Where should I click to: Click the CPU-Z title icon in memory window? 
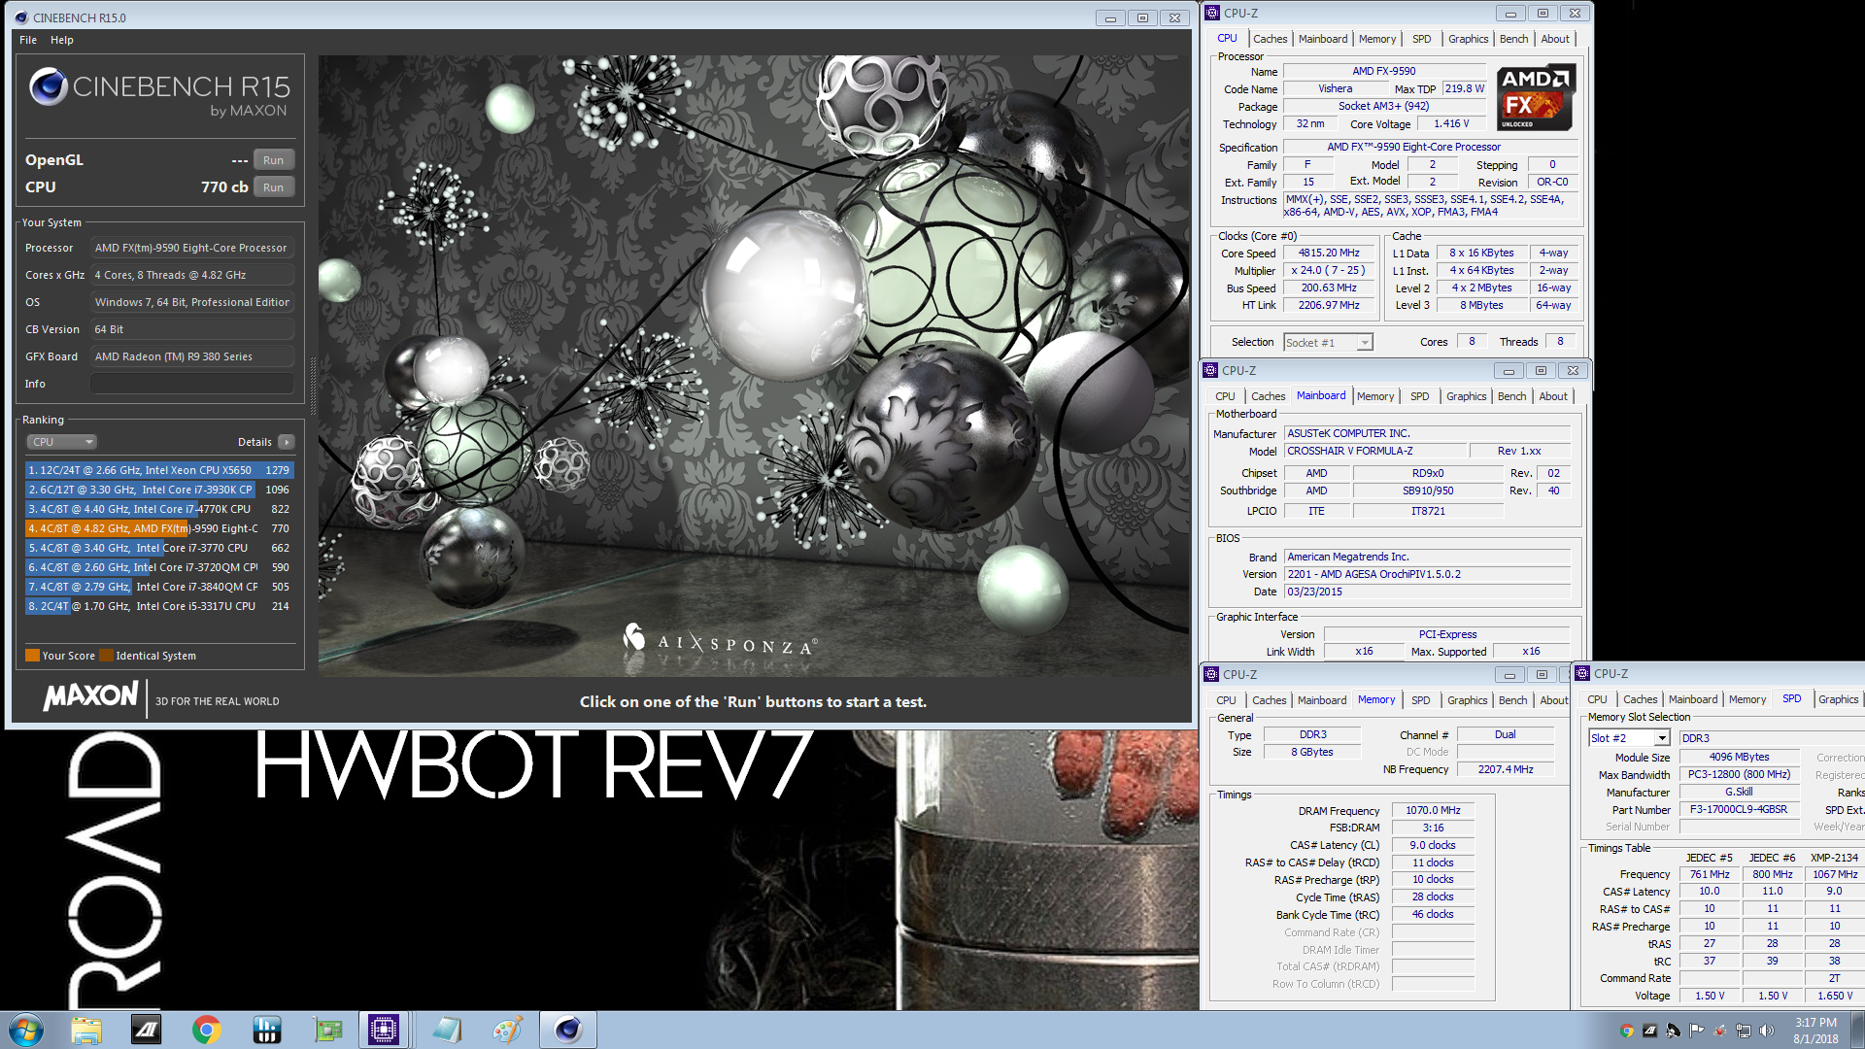(1211, 674)
